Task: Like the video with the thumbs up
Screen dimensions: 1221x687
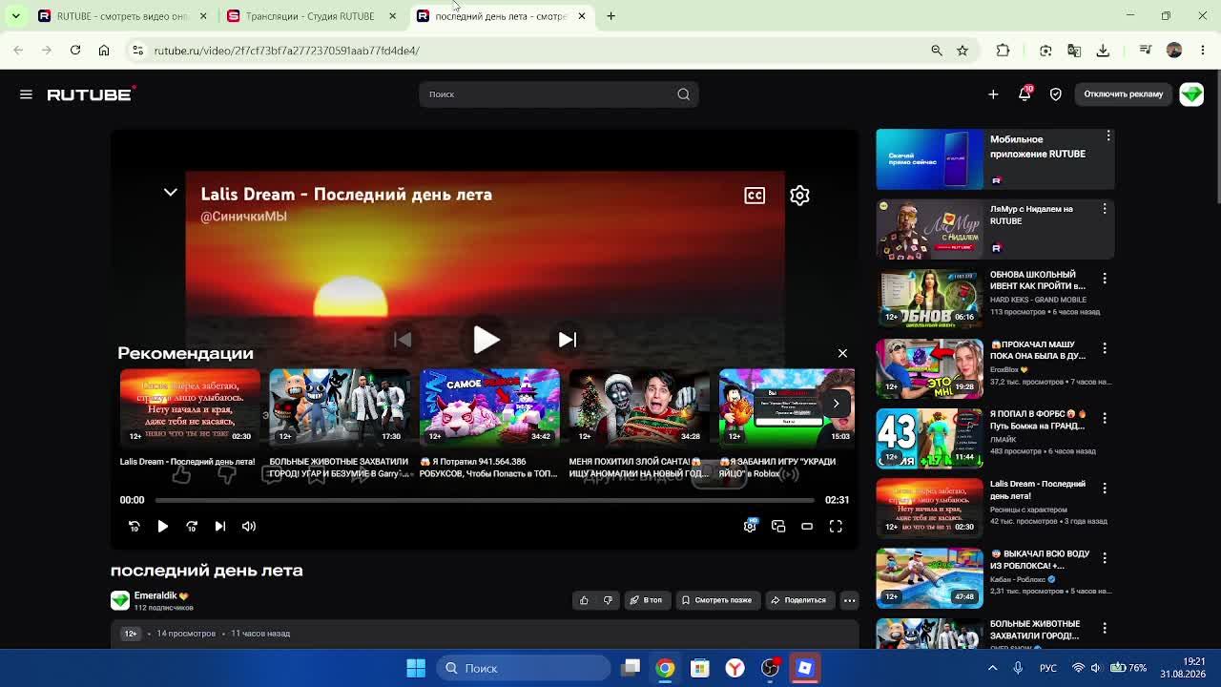Action: (585, 600)
